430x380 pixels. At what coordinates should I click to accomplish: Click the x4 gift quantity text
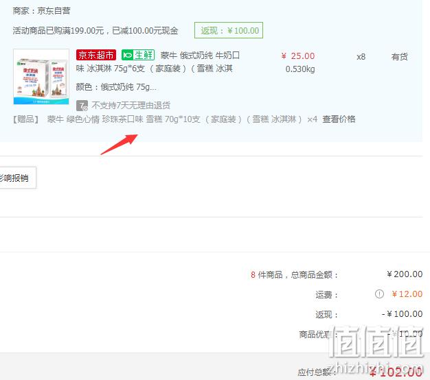click(312, 119)
